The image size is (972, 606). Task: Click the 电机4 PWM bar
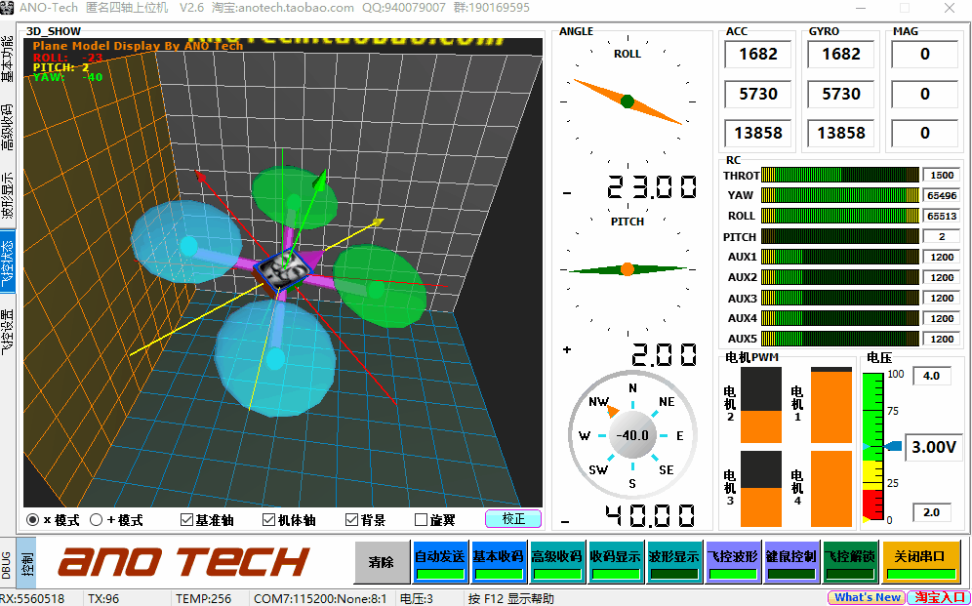click(831, 489)
